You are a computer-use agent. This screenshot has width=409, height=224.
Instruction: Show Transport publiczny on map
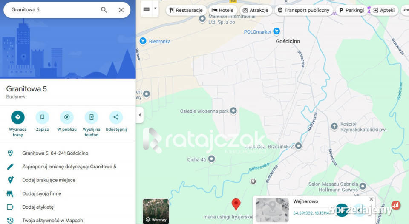(303, 10)
